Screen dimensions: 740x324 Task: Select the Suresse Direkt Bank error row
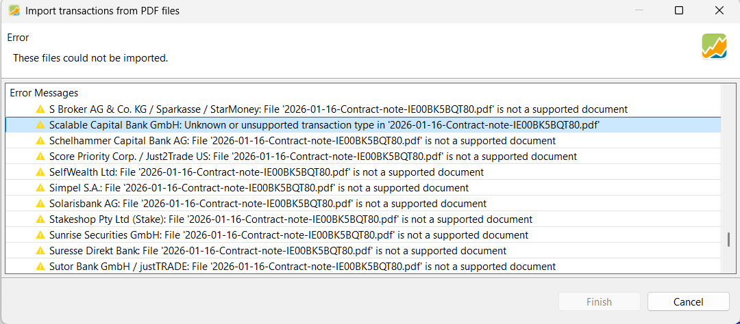pos(277,251)
